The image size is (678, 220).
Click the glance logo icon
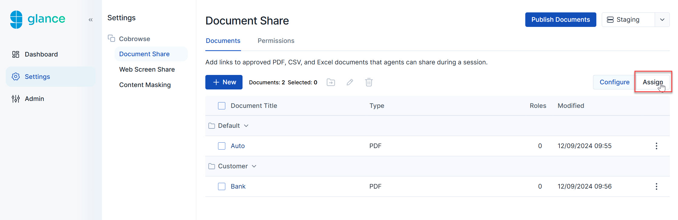tap(16, 20)
